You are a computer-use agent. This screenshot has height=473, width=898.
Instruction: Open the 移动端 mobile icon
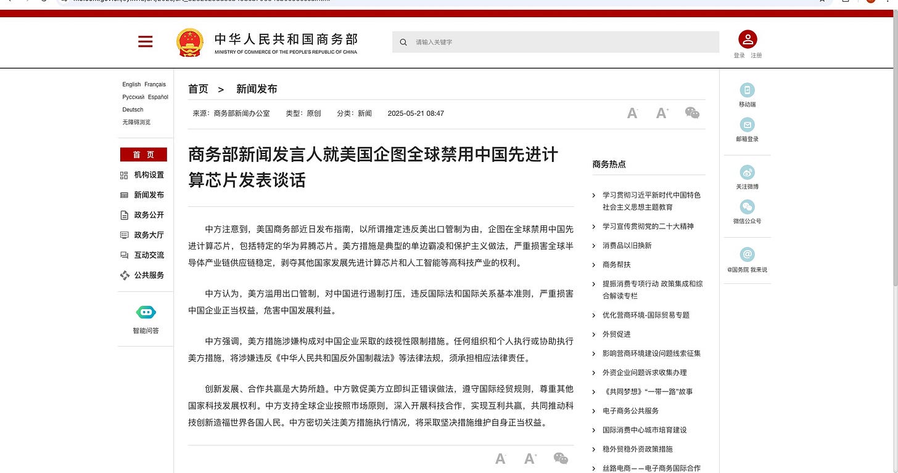(x=748, y=90)
